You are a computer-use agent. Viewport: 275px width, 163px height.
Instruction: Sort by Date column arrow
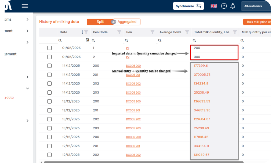[x=82, y=32]
